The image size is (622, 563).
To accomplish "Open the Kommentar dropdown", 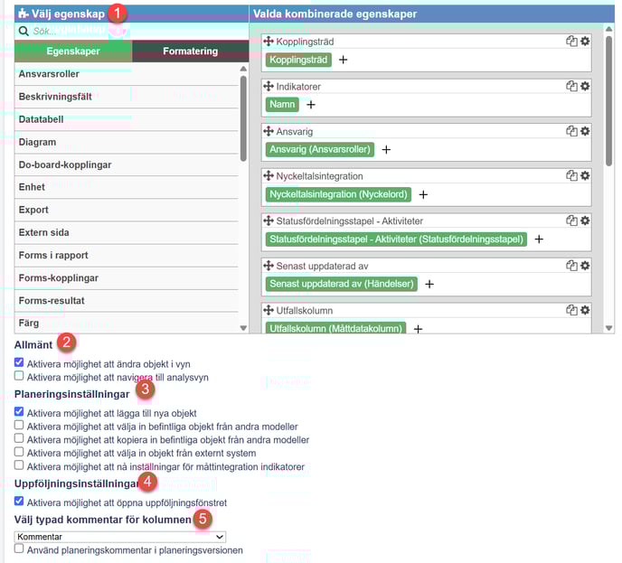I will click(x=119, y=537).
